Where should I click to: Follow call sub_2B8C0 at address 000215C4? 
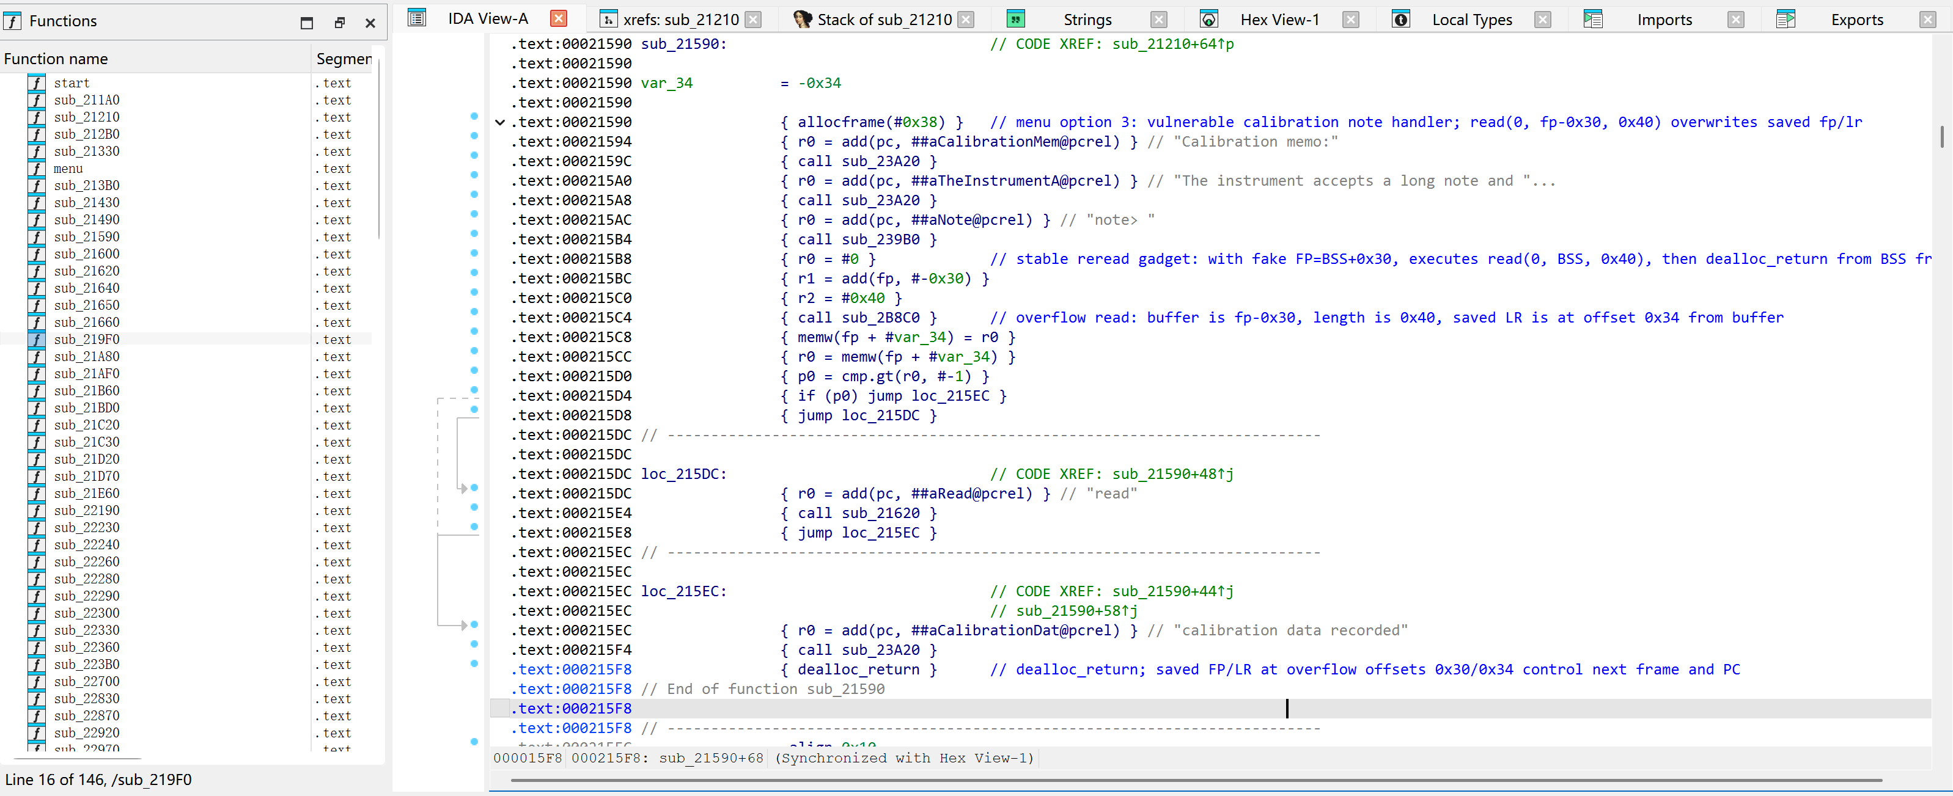[880, 317]
